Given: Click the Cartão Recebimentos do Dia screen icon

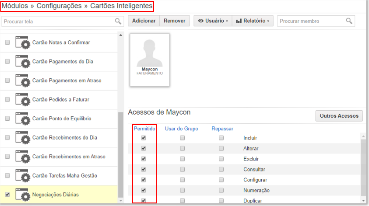Looking at the screenshot, I should pyautogui.click(x=23, y=138).
